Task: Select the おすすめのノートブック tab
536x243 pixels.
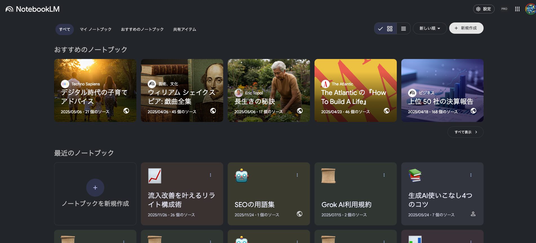Action: click(x=142, y=29)
